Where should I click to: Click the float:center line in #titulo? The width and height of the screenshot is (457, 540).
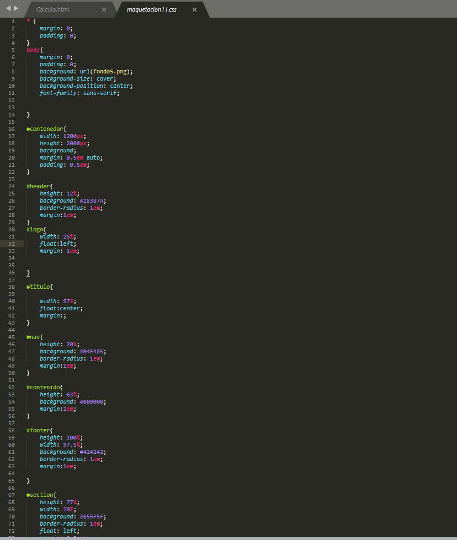pos(61,308)
